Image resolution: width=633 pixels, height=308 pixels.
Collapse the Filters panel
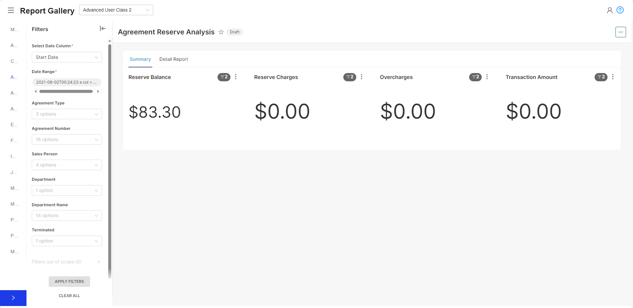[x=103, y=29]
